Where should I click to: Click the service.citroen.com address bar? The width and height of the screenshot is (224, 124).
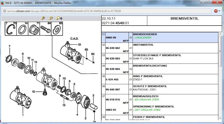106,11
